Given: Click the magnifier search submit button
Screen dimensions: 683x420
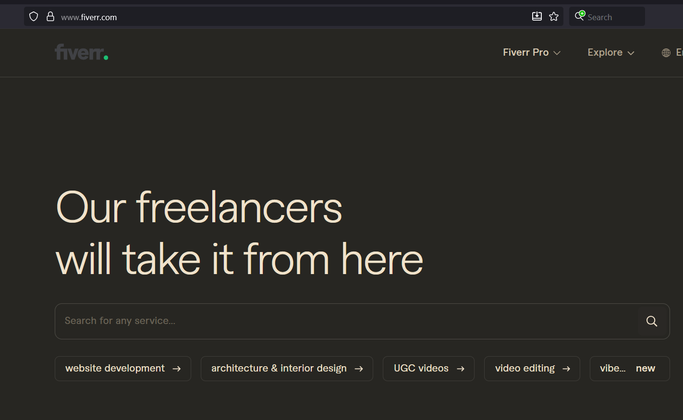Looking at the screenshot, I should (652, 321).
